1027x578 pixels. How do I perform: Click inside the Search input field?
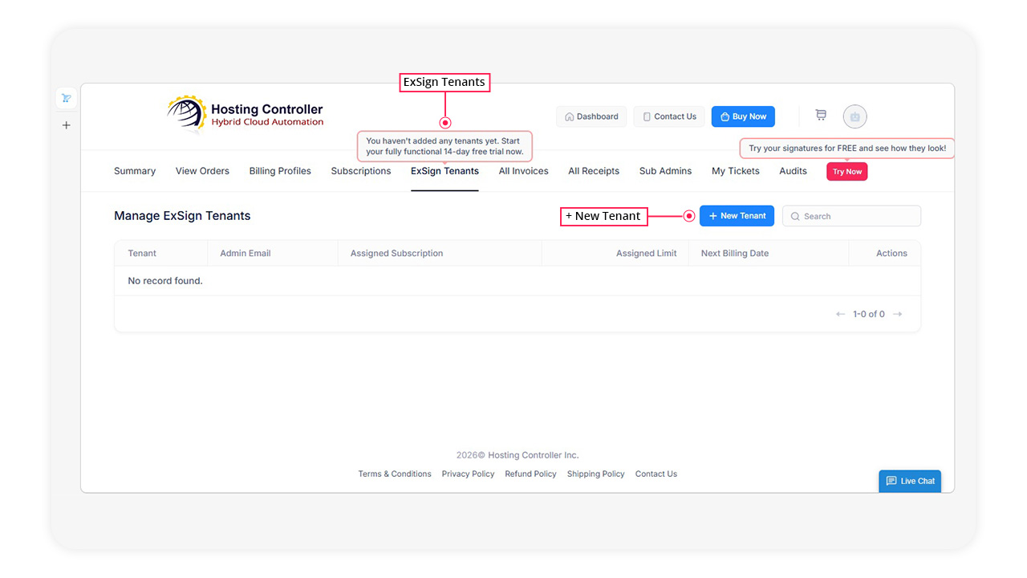(850, 215)
